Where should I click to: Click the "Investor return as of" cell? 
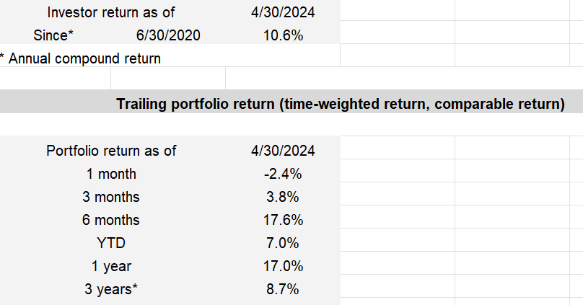pyautogui.click(x=111, y=12)
